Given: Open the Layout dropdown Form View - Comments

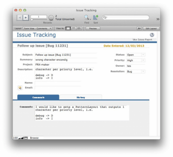Looking at the screenshot, I should (38, 28).
